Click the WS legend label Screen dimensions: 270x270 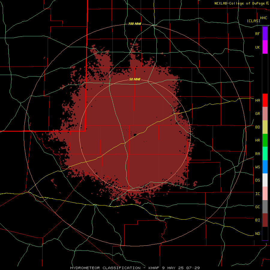(x=257, y=167)
